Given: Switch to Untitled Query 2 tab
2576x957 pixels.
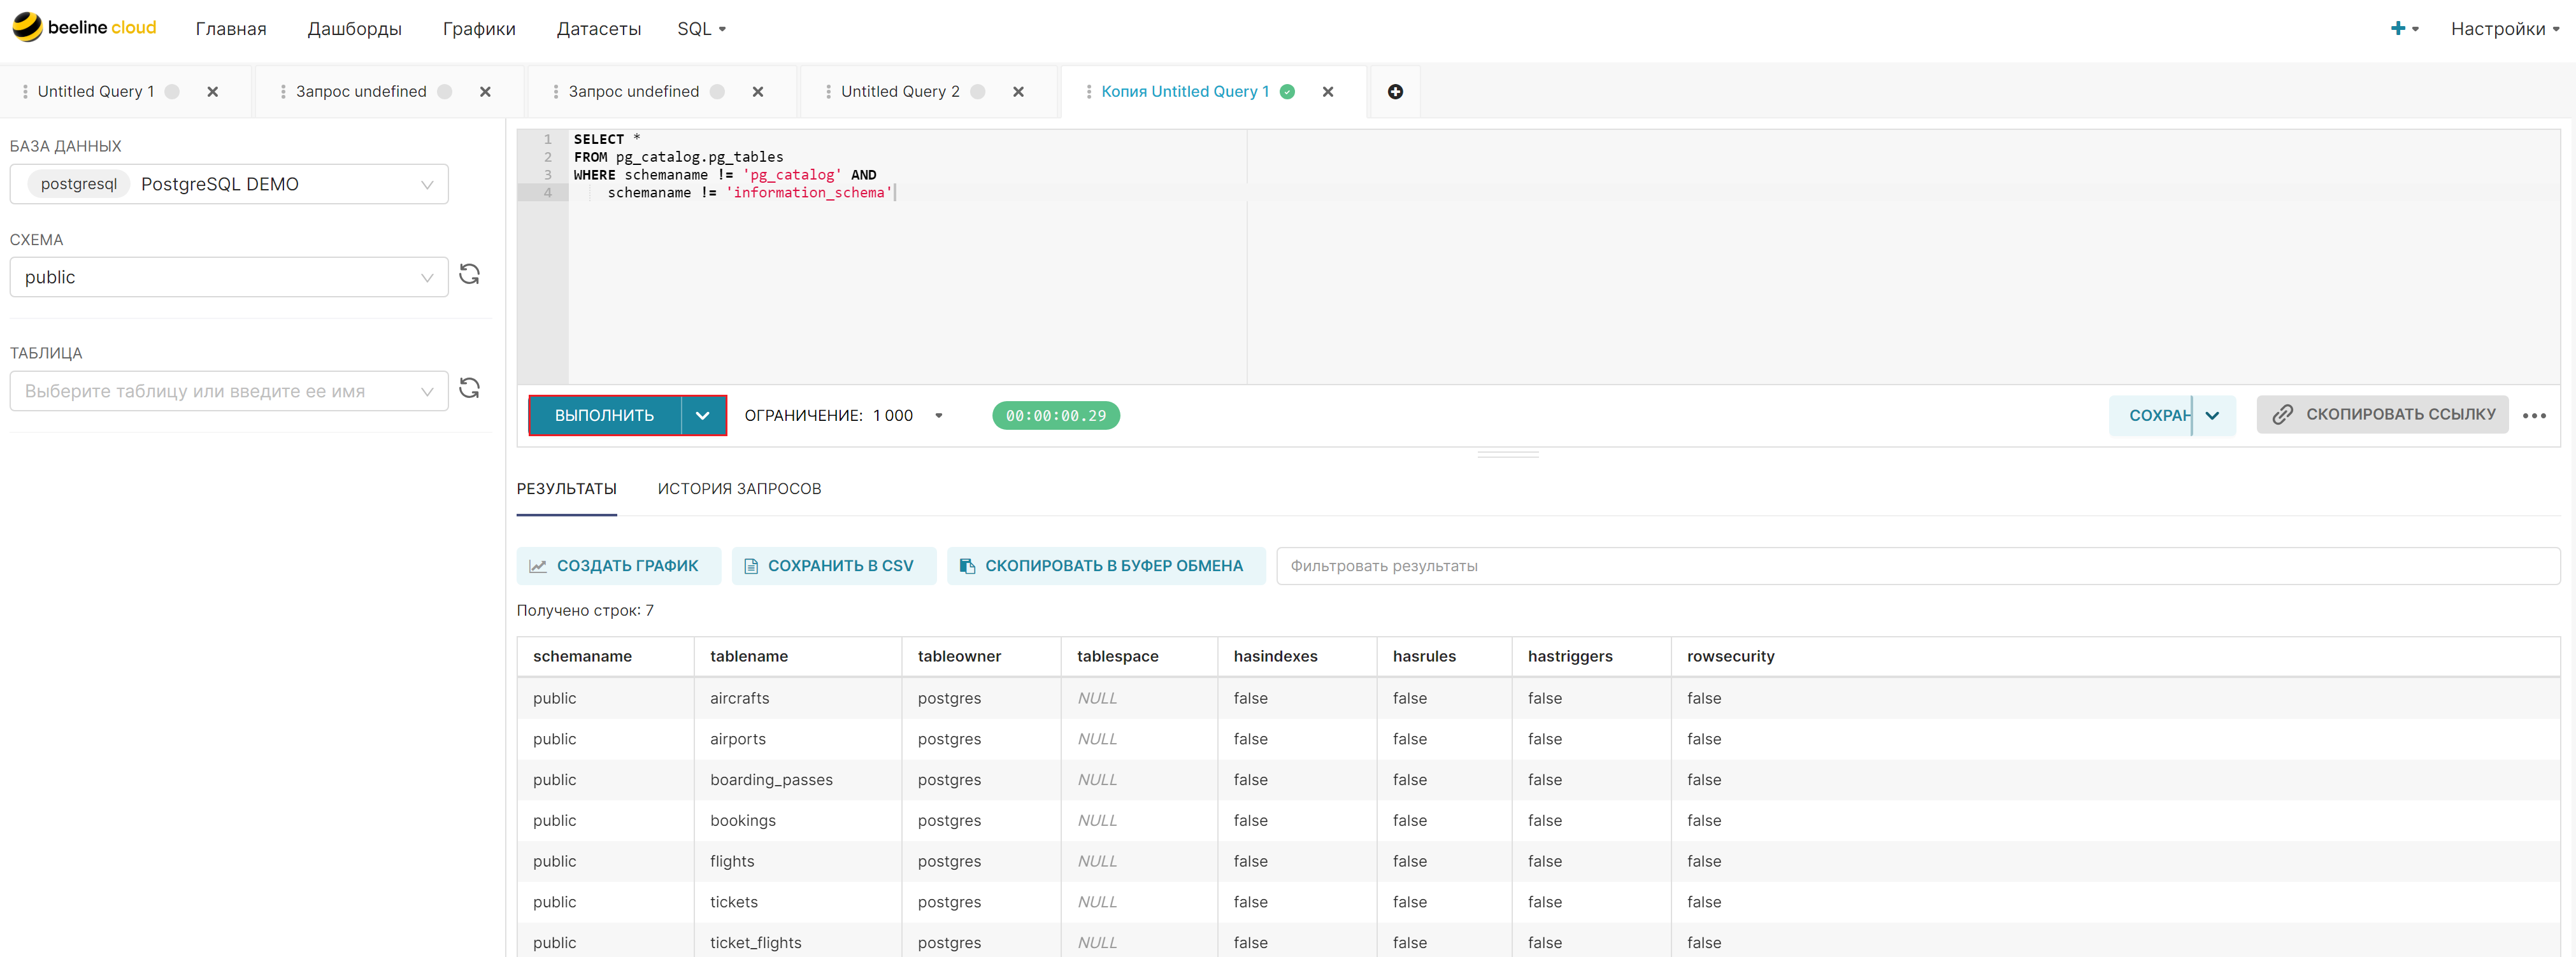Looking at the screenshot, I should 899,91.
